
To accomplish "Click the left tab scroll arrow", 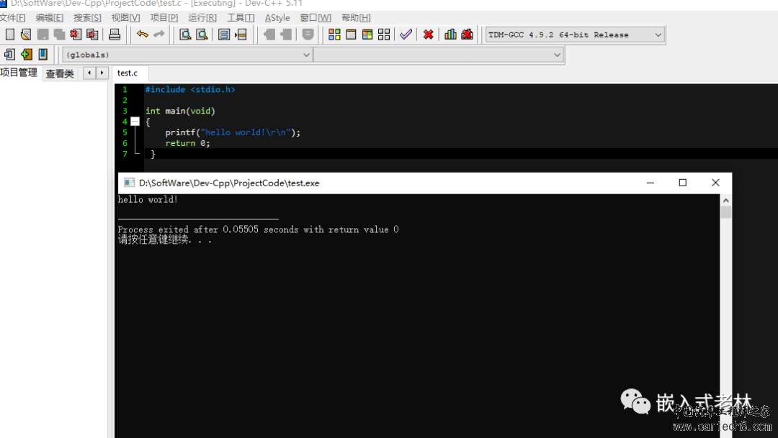I will coord(89,73).
